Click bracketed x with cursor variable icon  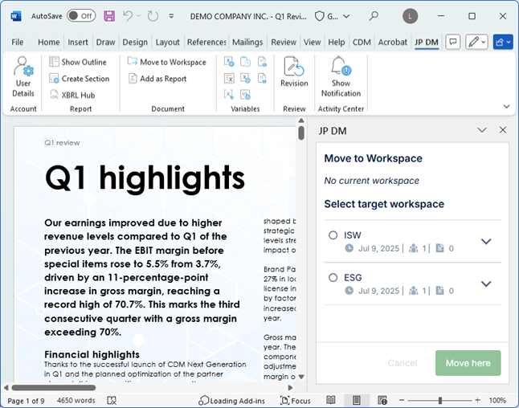pyautogui.click(x=229, y=95)
